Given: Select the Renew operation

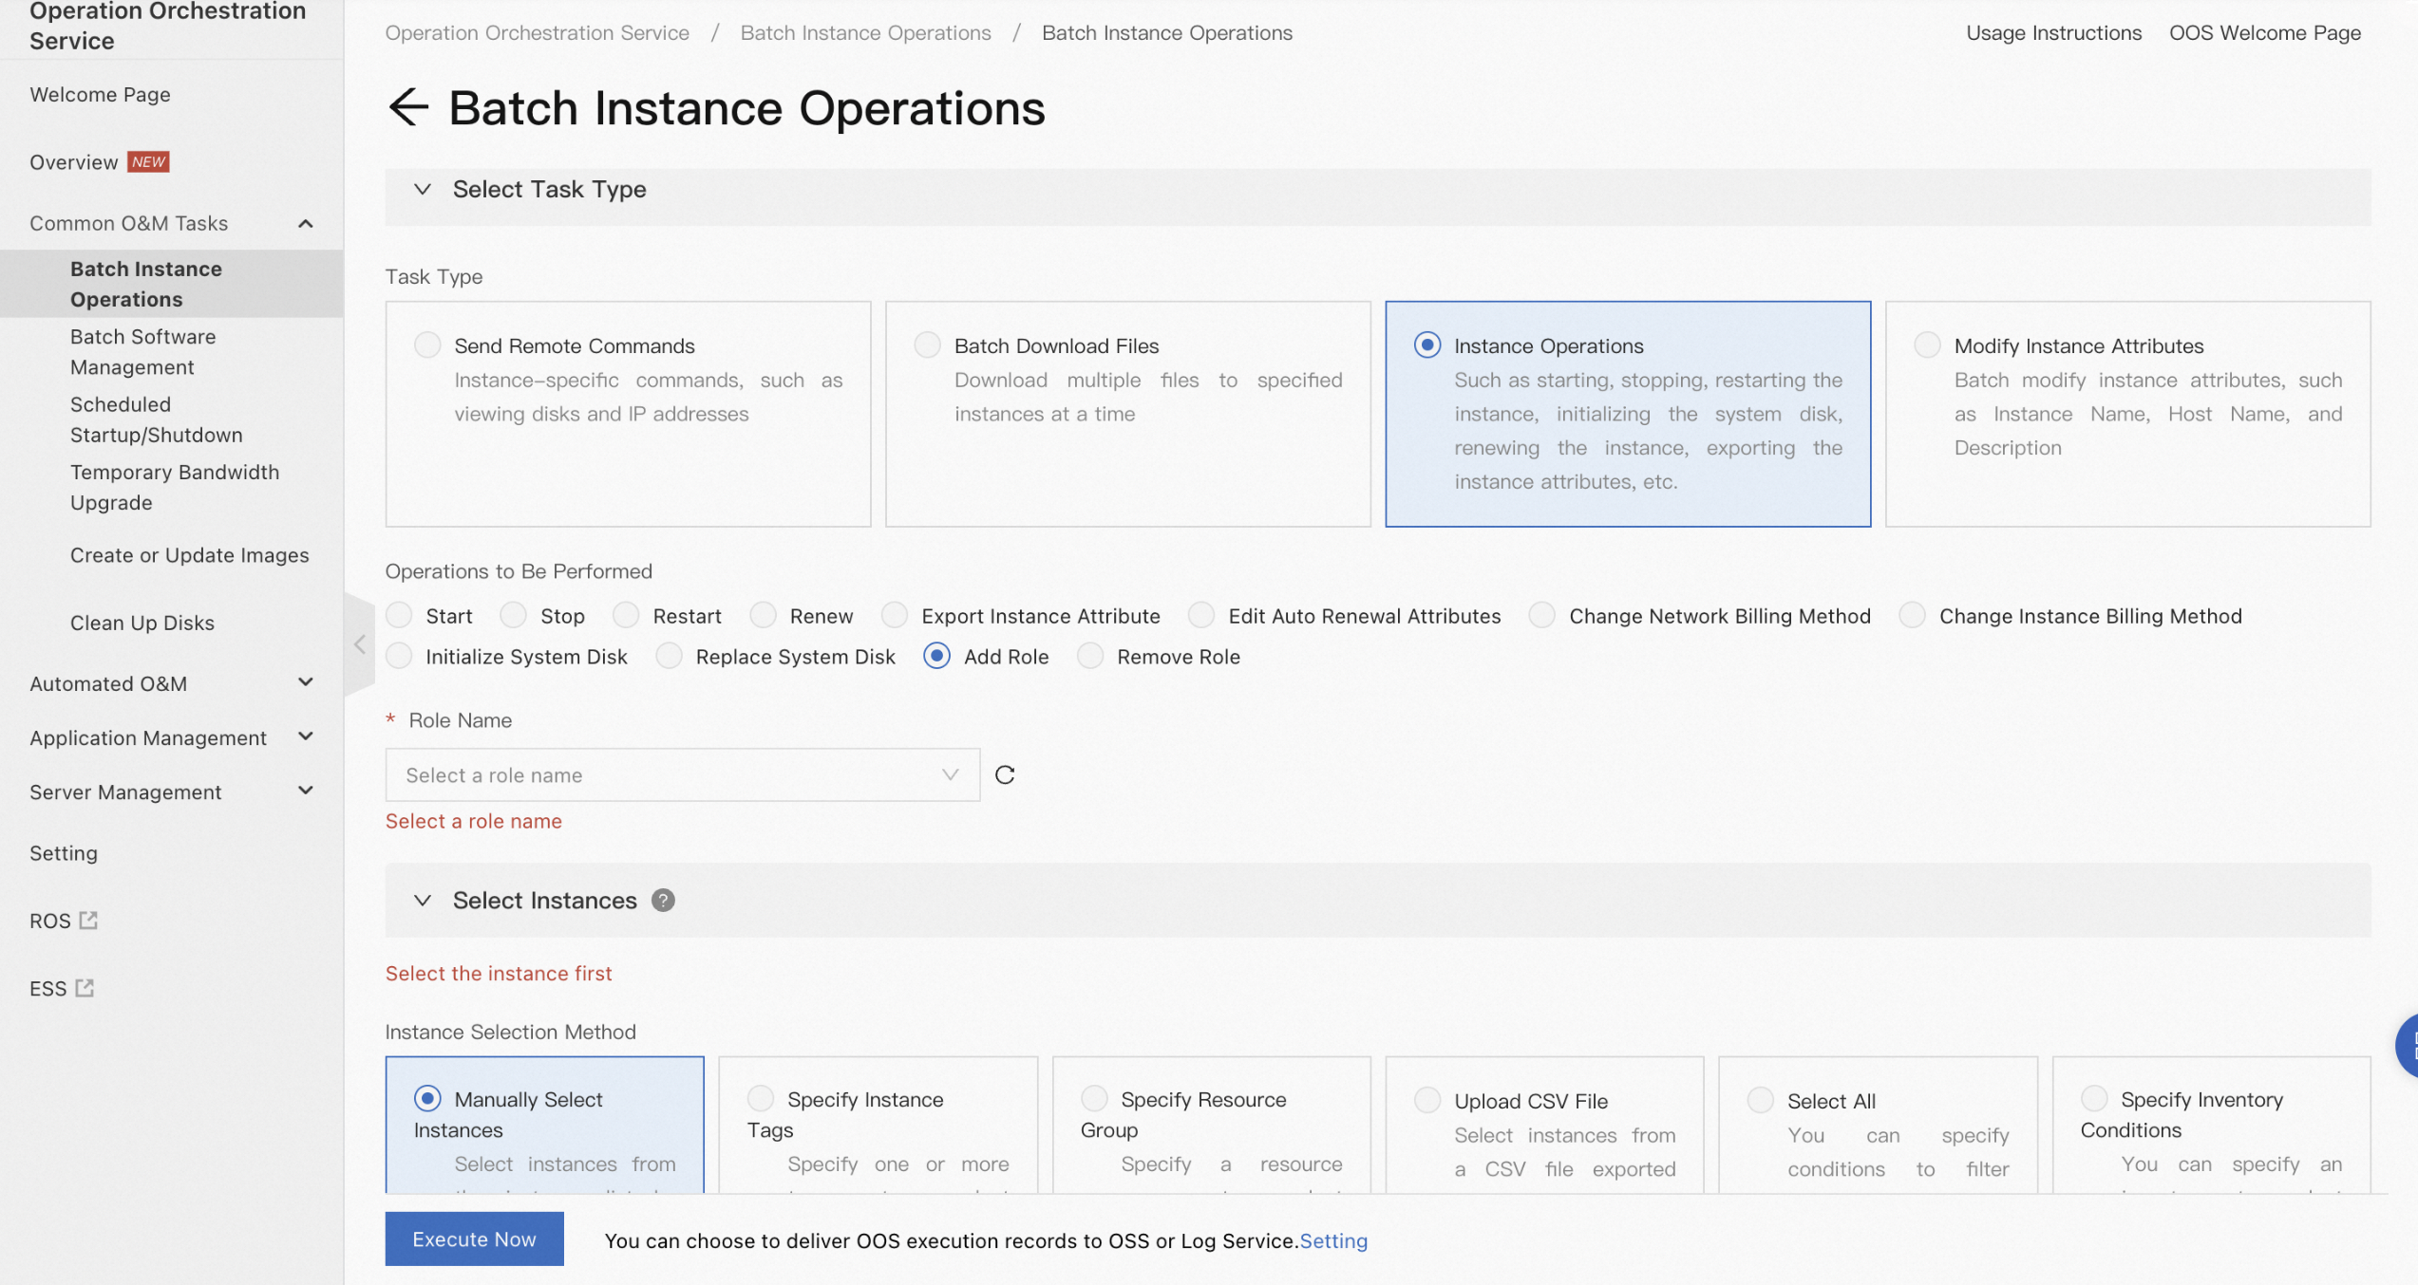Looking at the screenshot, I should pyautogui.click(x=763, y=615).
